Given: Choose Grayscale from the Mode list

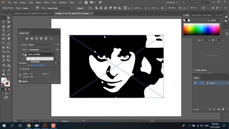Looking at the screenshot, I should click(35, 62).
